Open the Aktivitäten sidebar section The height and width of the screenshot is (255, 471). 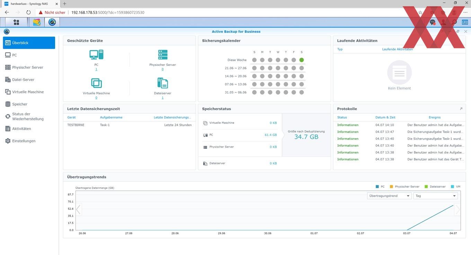point(29,129)
